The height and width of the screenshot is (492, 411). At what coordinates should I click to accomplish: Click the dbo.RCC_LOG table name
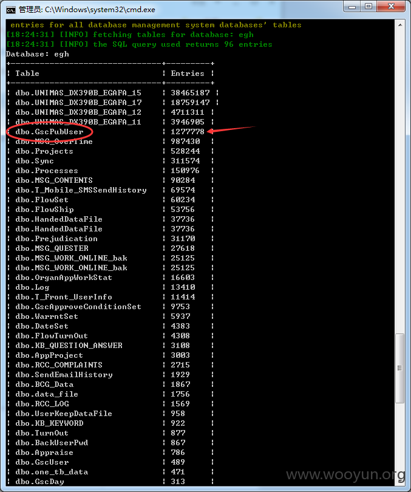pyautogui.click(x=42, y=404)
